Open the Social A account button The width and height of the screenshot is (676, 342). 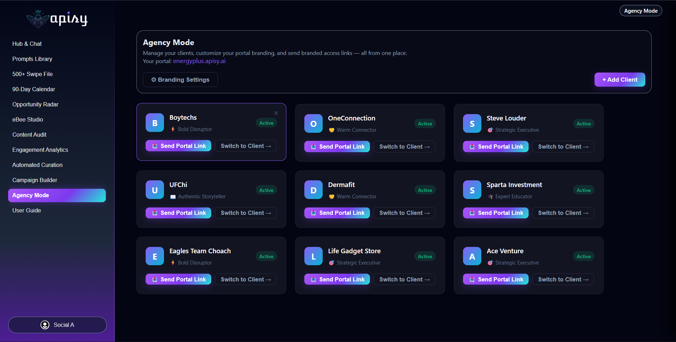point(57,325)
